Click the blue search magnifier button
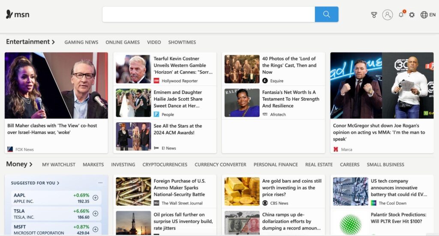The width and height of the screenshot is (439, 236). tap(326, 14)
